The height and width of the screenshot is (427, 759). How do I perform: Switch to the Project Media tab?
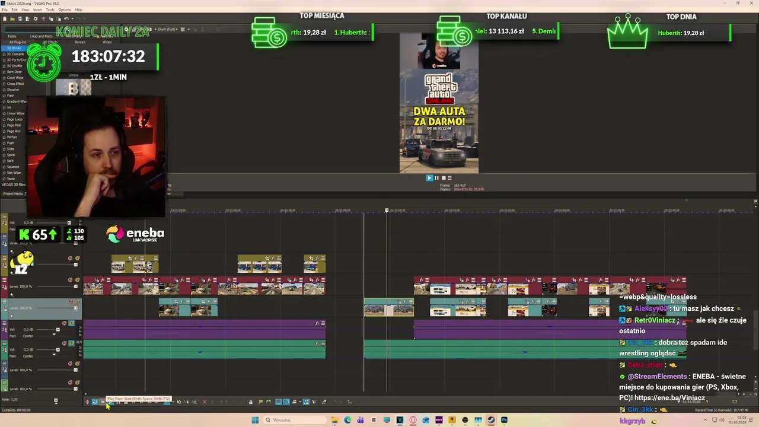click(13, 193)
